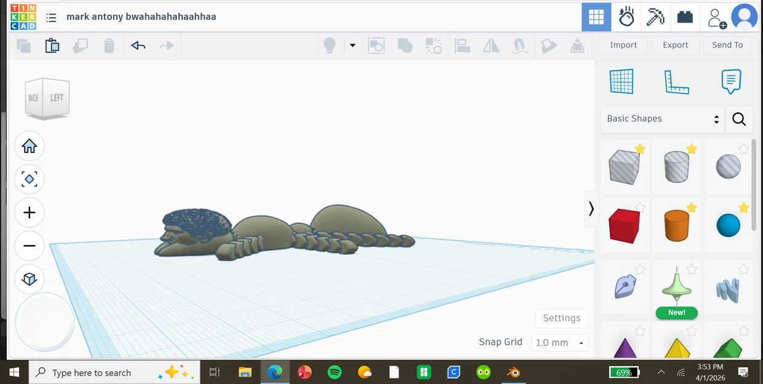Click the Group shapes icon
Image resolution: width=763 pixels, height=384 pixels.
(x=405, y=45)
